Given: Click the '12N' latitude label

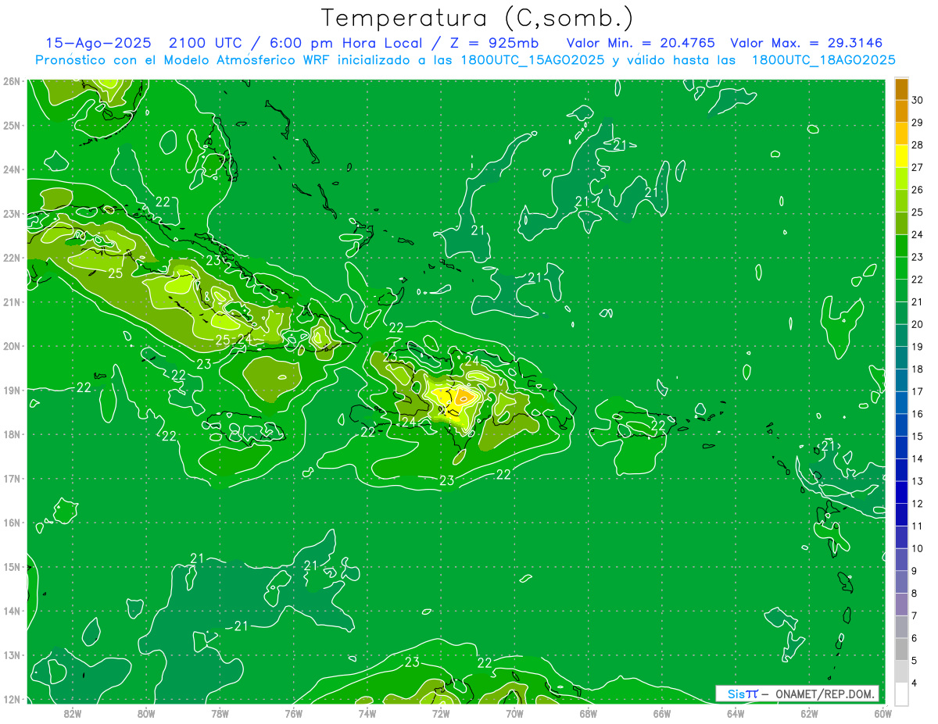Looking at the screenshot, I should point(11,699).
